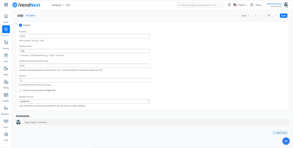Go to the Accounting module in sidebar
The image size is (293, 148).
click(x=6, y=29)
